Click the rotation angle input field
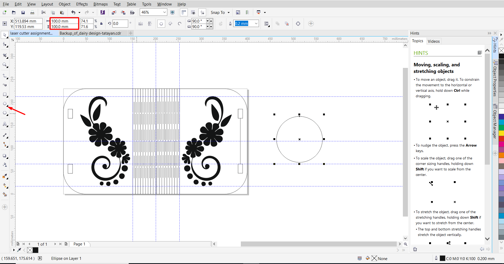Screen dimensions: 504x264 120,24
